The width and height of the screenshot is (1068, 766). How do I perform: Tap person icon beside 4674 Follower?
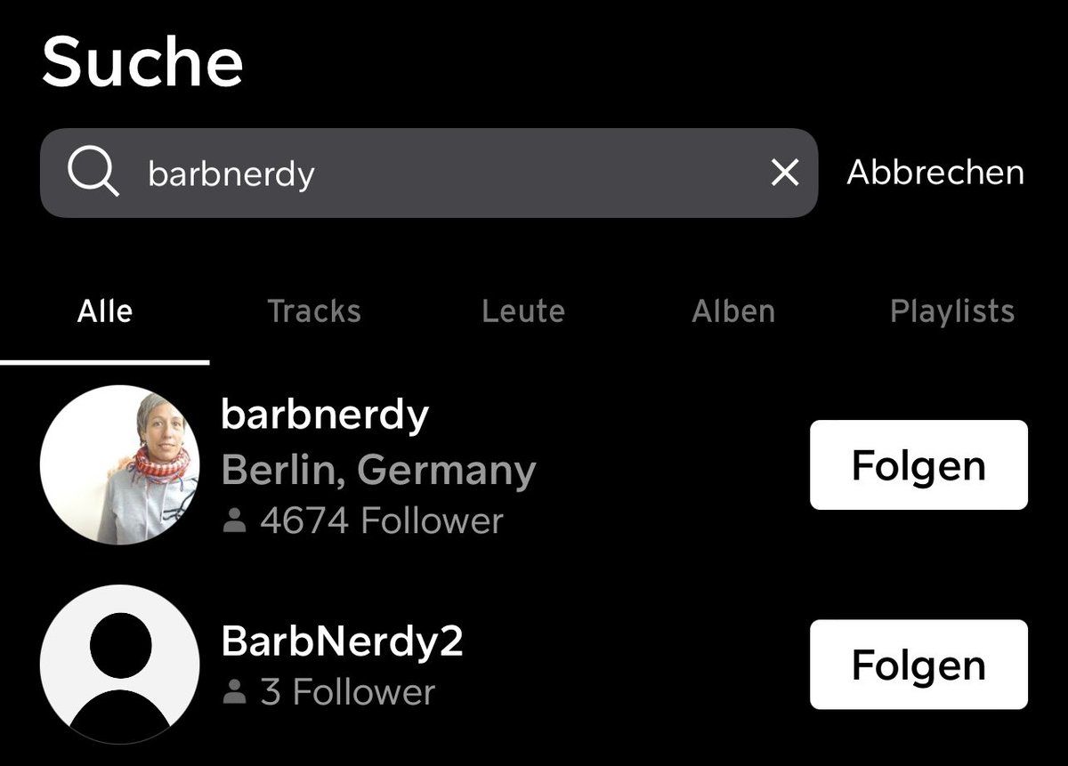(x=234, y=521)
